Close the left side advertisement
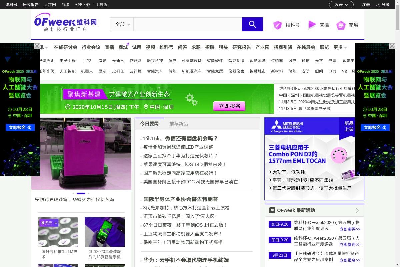The height and width of the screenshot is (267, 400). coord(37,46)
